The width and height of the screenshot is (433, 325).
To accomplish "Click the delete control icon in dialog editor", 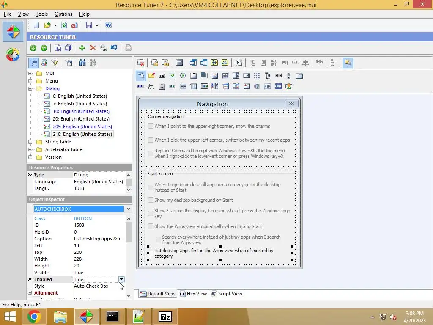I will pyautogui.click(x=141, y=63).
